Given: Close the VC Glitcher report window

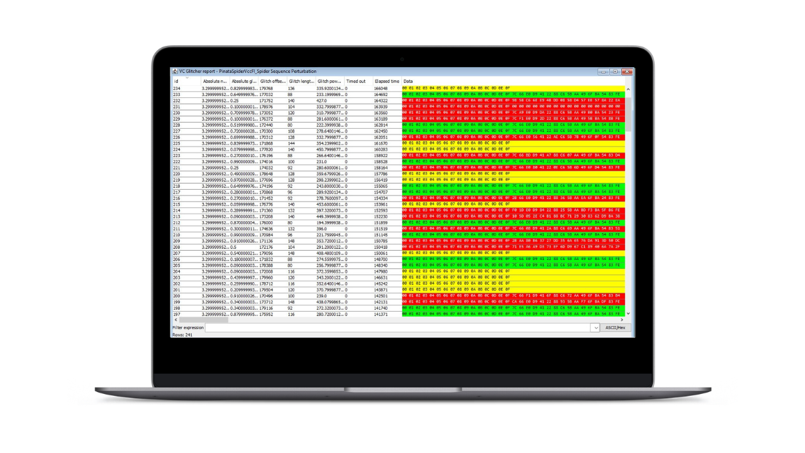Looking at the screenshot, I should [626, 72].
